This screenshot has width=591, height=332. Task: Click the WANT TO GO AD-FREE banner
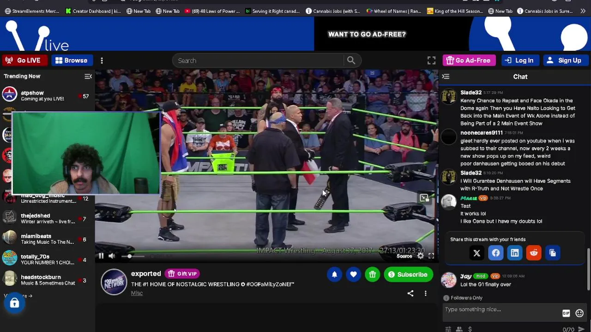click(367, 34)
